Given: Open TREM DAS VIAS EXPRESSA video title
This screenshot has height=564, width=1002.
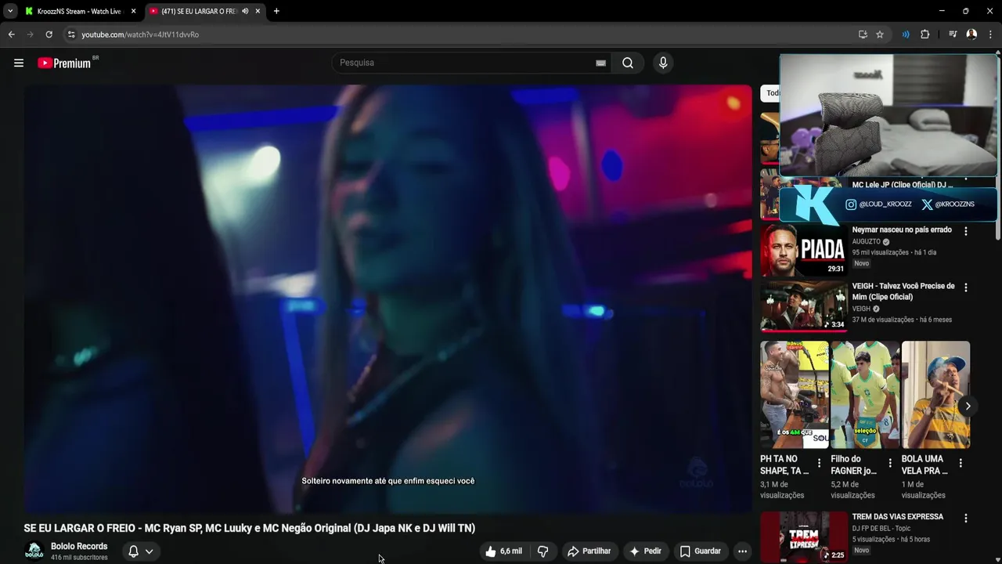Looking at the screenshot, I should (x=898, y=517).
